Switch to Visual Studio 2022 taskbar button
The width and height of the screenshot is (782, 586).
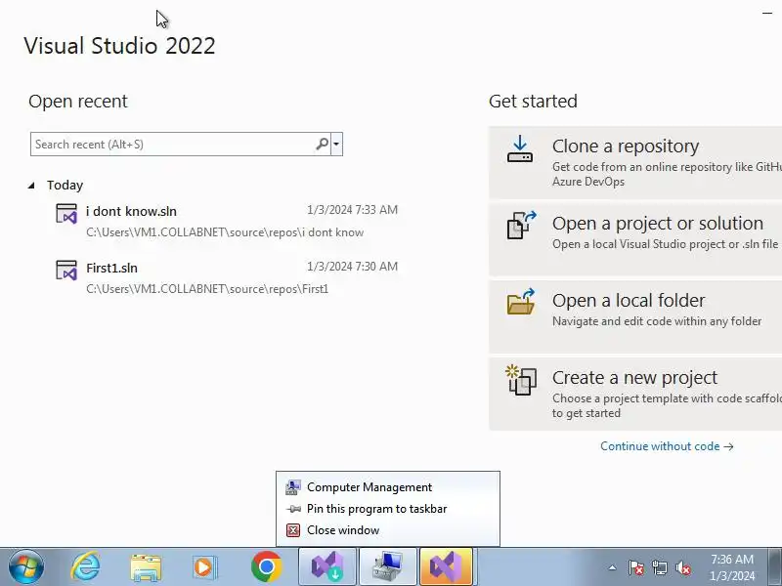click(x=447, y=567)
